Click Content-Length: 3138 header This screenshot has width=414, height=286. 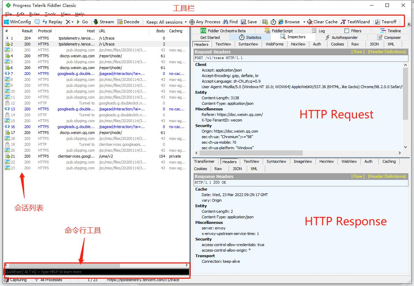(220, 98)
